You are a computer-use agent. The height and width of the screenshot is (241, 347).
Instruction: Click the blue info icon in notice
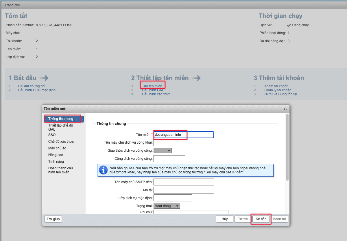pyautogui.click(x=103, y=170)
